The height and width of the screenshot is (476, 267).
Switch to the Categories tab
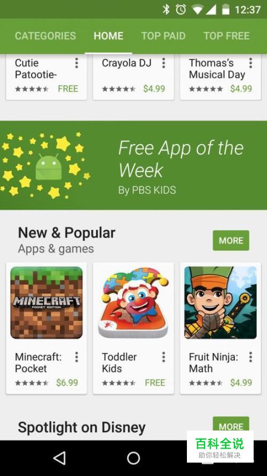45,36
